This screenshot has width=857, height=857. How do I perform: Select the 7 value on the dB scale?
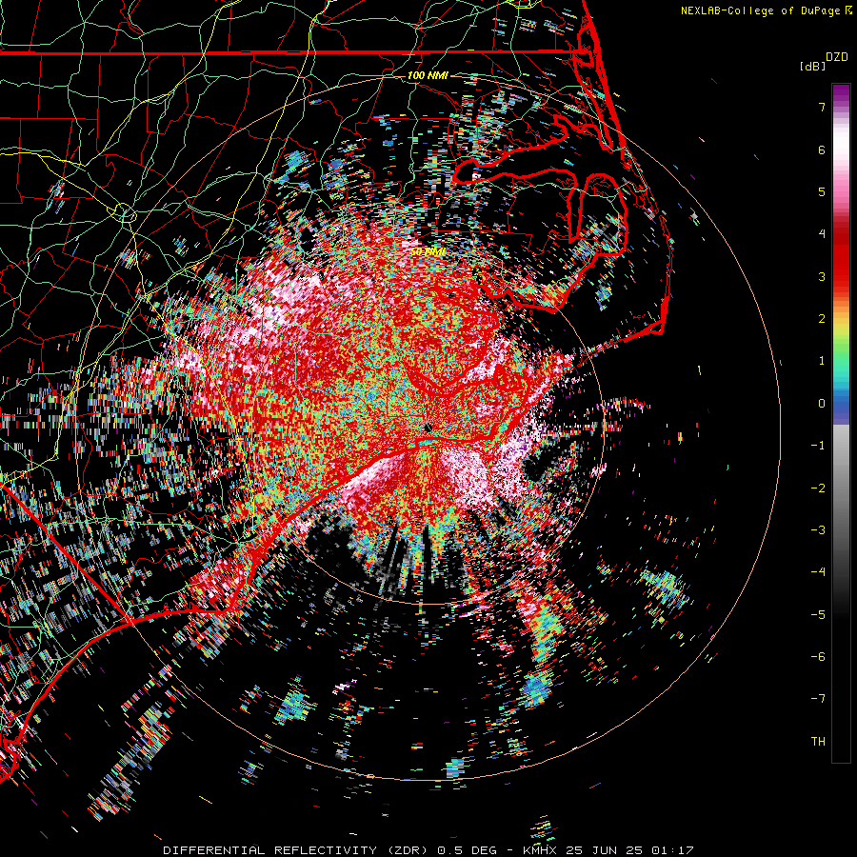coord(822,107)
